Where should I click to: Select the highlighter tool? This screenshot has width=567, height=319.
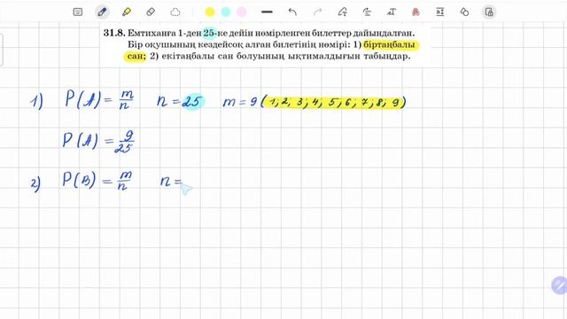point(127,12)
